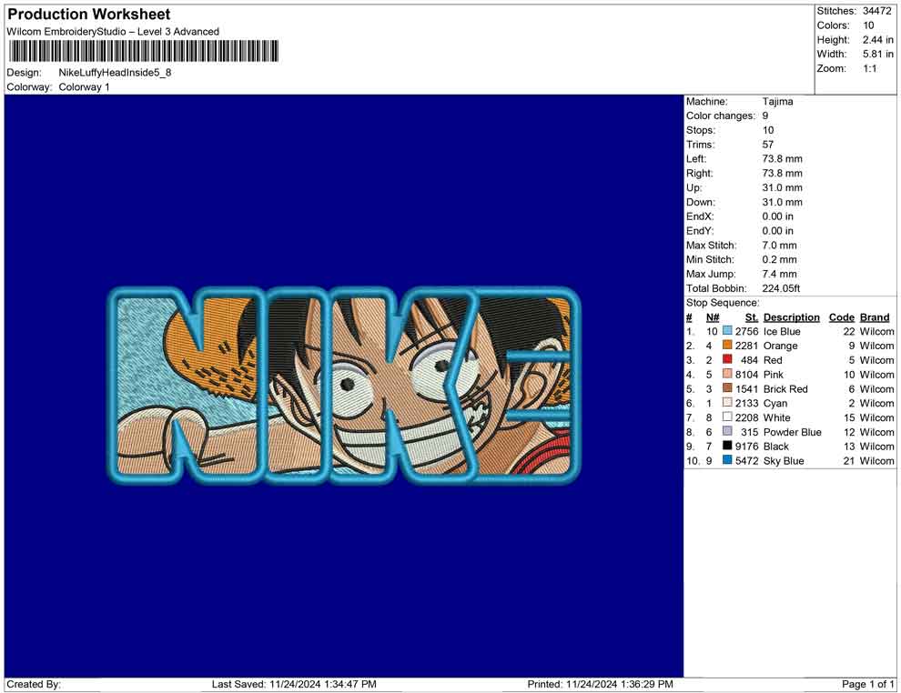The height and width of the screenshot is (693, 901).
Task: Click the Colors value 10 in header
Action: pyautogui.click(x=868, y=25)
